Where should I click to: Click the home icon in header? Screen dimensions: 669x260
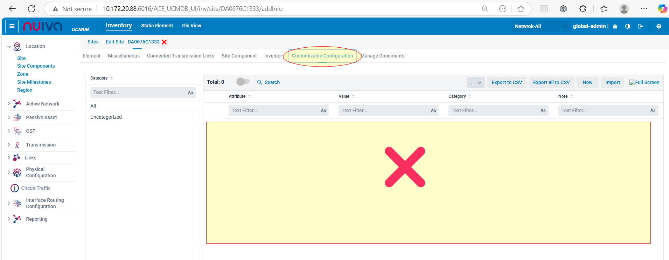tap(615, 26)
